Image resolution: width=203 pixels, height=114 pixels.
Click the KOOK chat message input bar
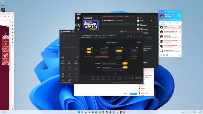pos(118,24)
